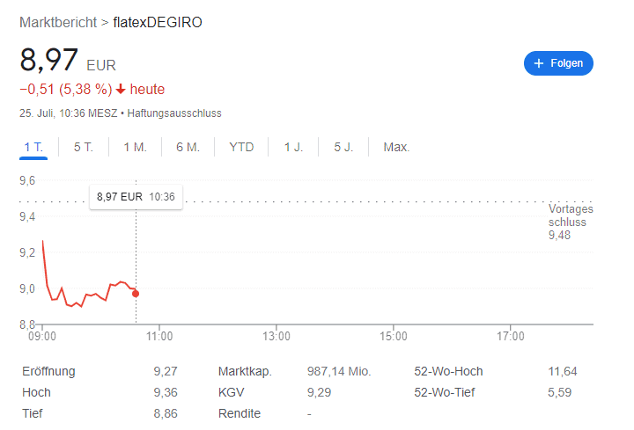Image resolution: width=634 pixels, height=430 pixels.
Task: Click the red current price dot on chart
Action: (136, 294)
